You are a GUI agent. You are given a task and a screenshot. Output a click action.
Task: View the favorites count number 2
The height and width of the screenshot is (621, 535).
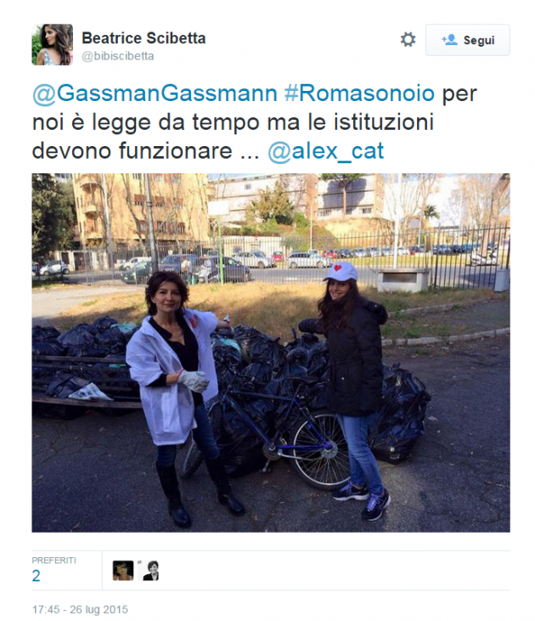pyautogui.click(x=36, y=575)
